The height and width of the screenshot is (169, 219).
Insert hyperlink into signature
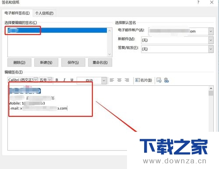[x=166, y=80]
